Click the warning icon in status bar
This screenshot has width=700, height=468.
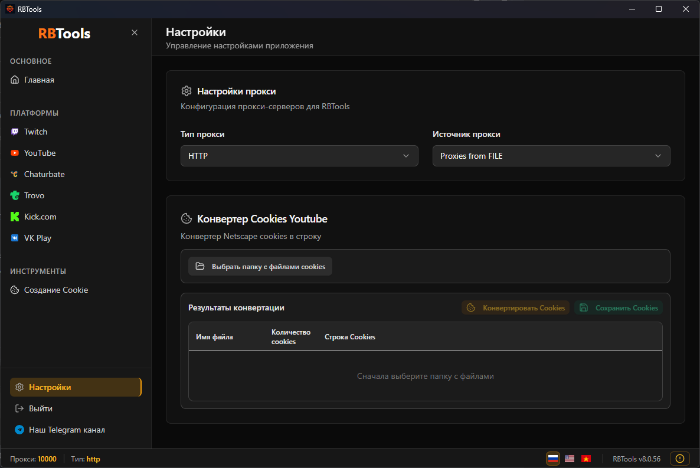pyautogui.click(x=680, y=459)
